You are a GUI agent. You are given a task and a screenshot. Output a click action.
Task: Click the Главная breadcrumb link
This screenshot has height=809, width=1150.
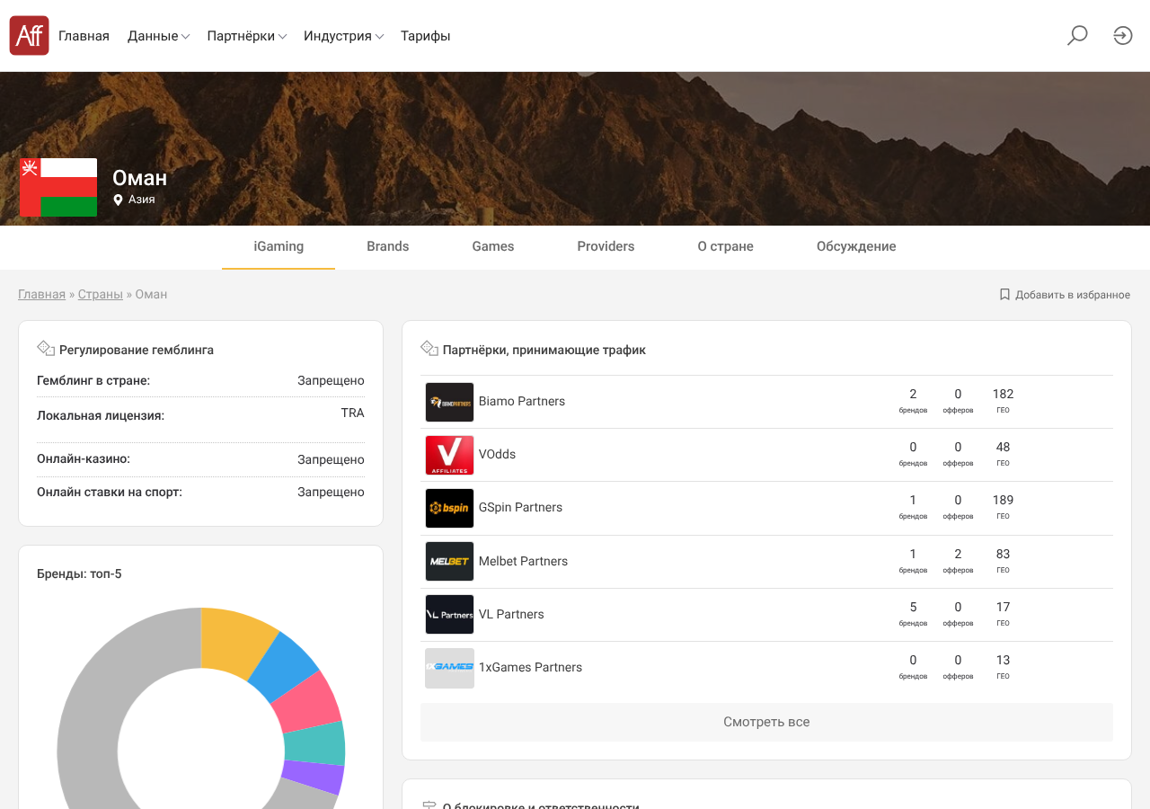pyautogui.click(x=42, y=294)
